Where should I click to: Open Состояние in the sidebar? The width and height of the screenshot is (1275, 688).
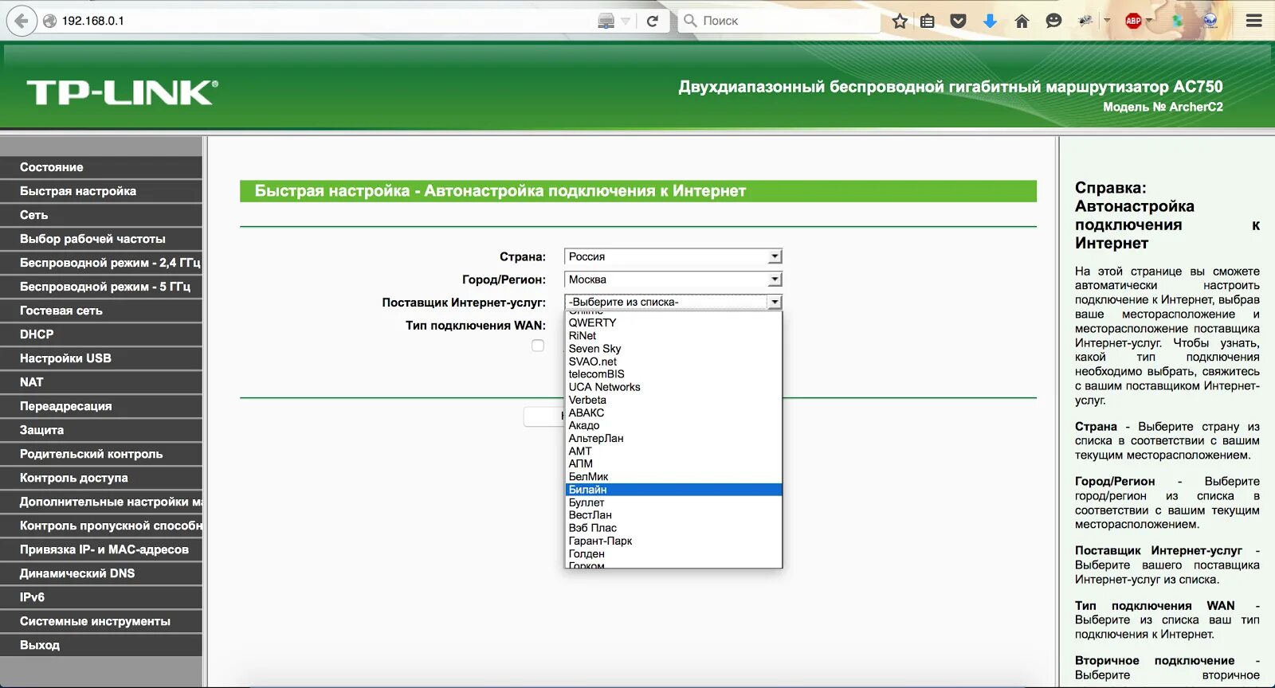click(x=101, y=167)
